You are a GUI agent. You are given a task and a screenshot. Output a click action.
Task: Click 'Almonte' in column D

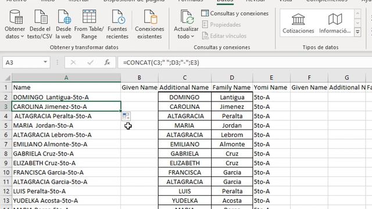232,144
